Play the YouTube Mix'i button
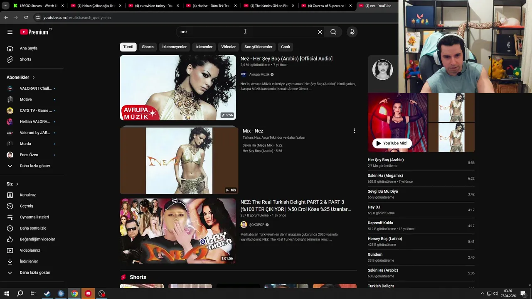Viewport: 532px width, 299px height. tap(392, 143)
